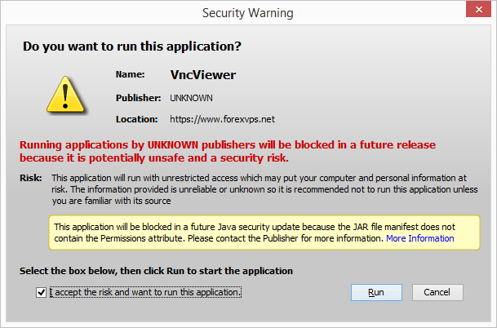Image resolution: width=497 pixels, height=328 pixels.
Task: Click the 'Name:' field label
Action: click(x=130, y=75)
